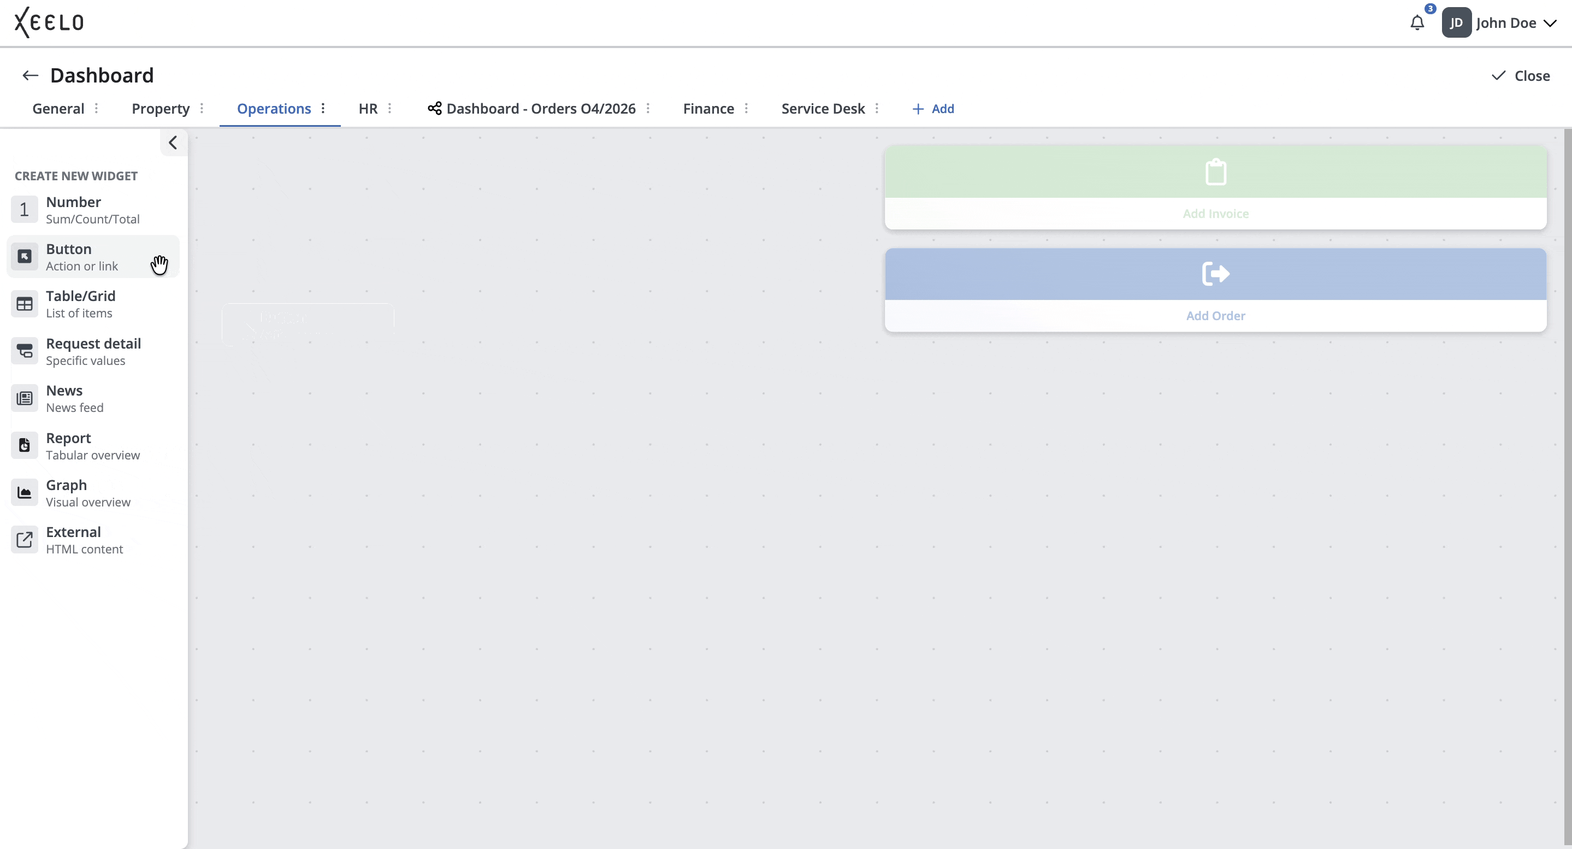
Task: Click the share icon on Orders tab
Action: pos(434,109)
